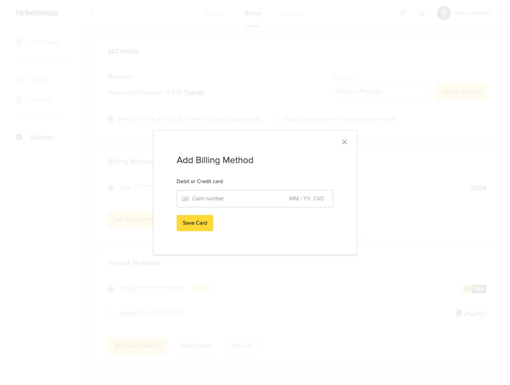Select the TSPay payout method radio
This screenshot has height=385, width=510.
coord(111,289)
